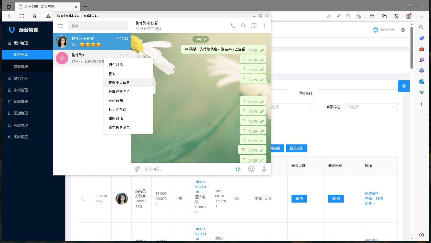431x243 pixels.
Task: Open Edge sidebar shopping tag icon
Action: 421,38
